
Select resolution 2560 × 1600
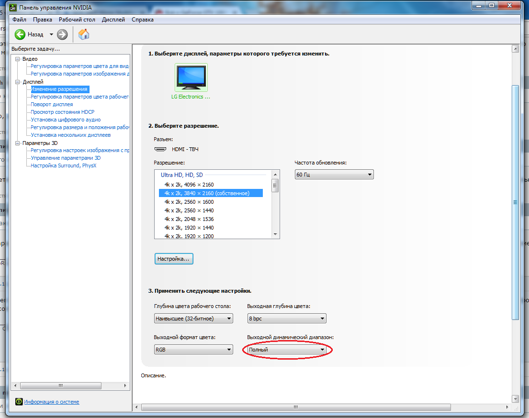[x=211, y=202]
